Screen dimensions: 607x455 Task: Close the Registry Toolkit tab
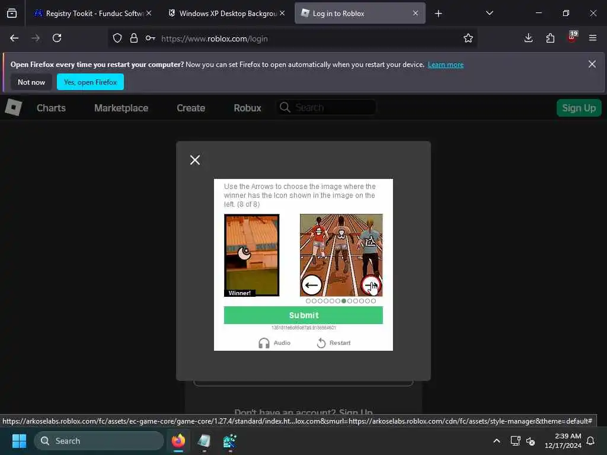pyautogui.click(x=149, y=13)
